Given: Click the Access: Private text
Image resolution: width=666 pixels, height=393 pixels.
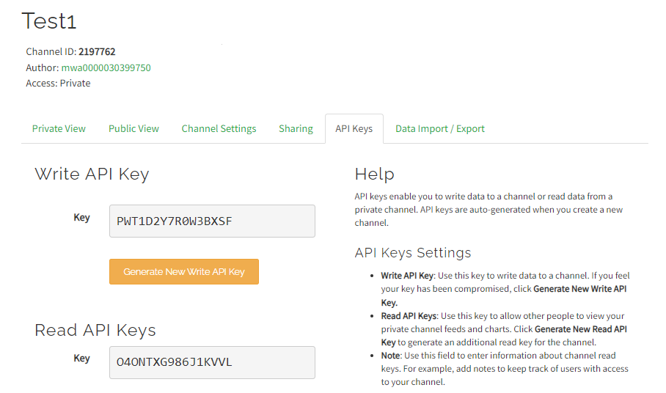Looking at the screenshot, I should pyautogui.click(x=58, y=83).
